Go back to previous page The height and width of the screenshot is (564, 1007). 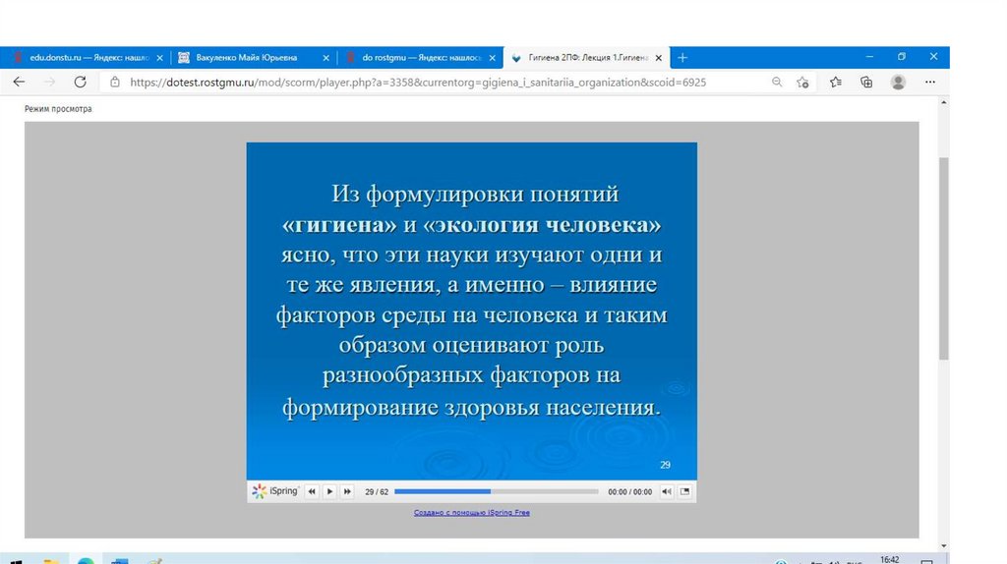pos(19,83)
